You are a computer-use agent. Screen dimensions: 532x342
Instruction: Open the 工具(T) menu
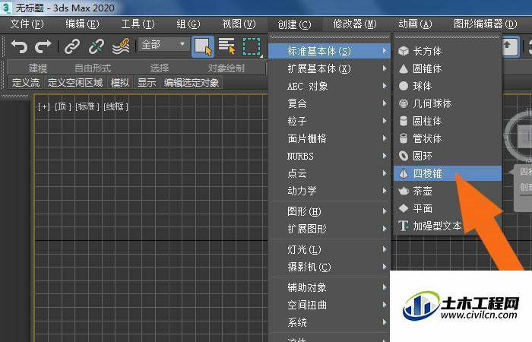click(138, 24)
